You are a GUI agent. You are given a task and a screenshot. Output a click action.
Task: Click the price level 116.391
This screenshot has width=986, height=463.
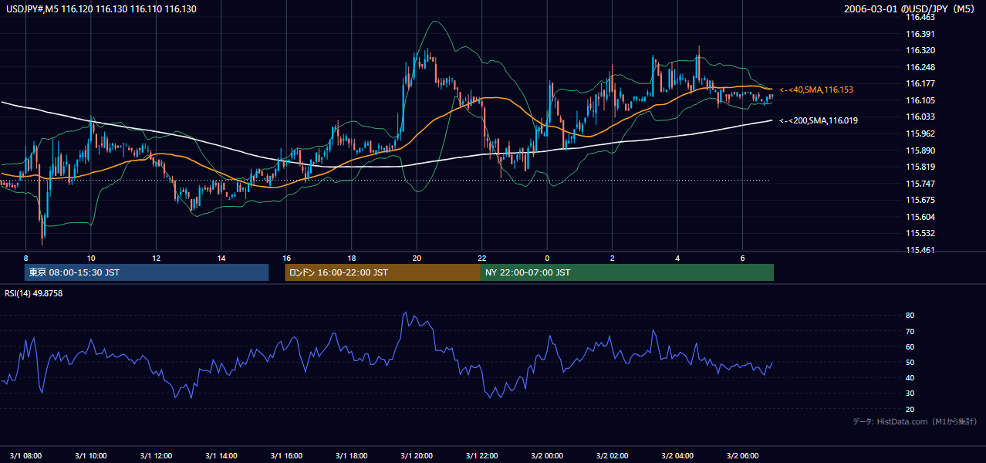[920, 34]
